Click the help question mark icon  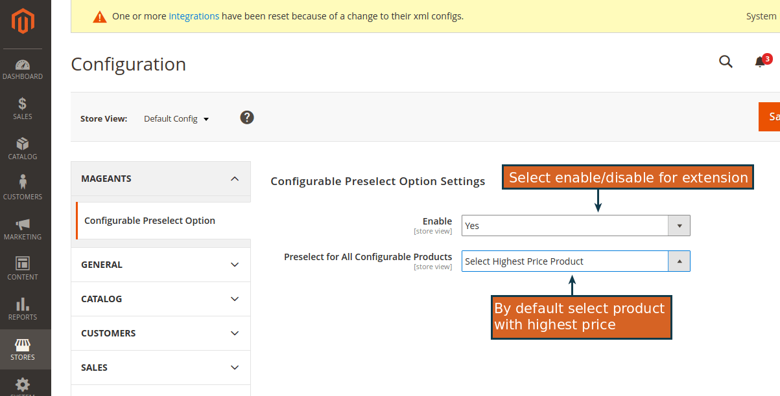tap(247, 118)
